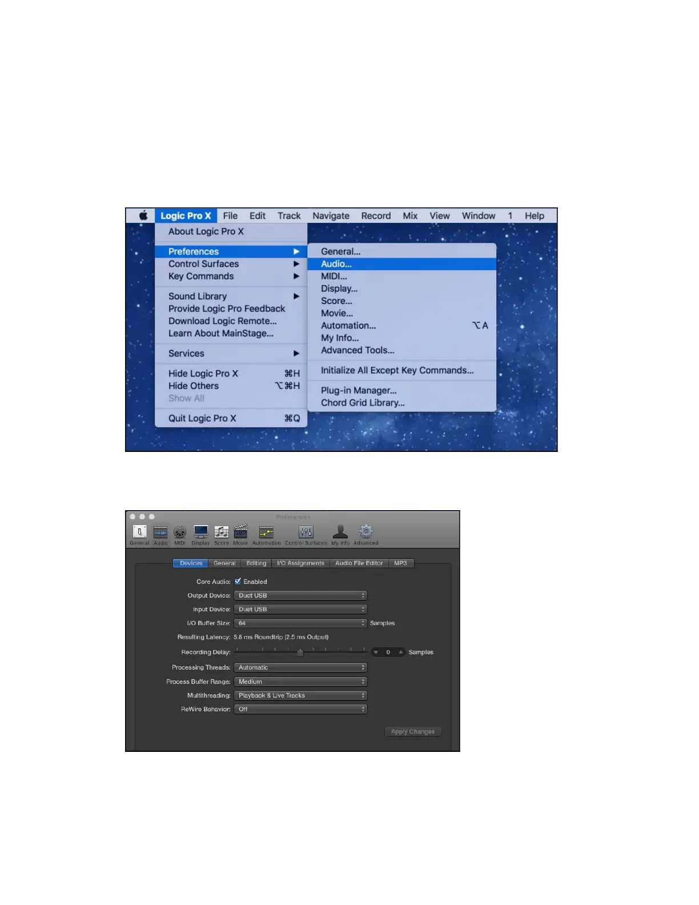
Task: Open Chord Grid Library... from the submenu
Action: tap(401, 403)
